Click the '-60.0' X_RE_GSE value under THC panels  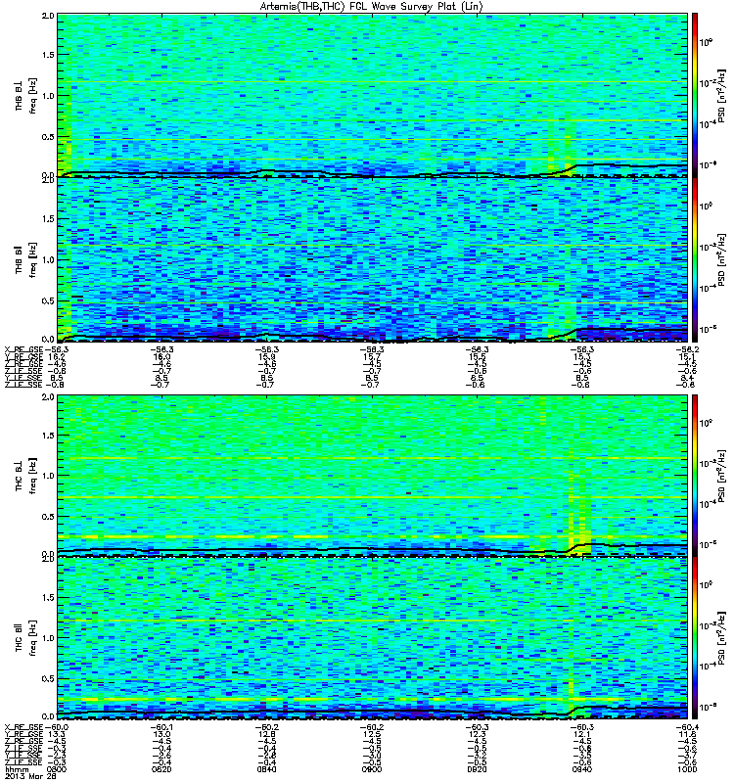pyautogui.click(x=58, y=727)
